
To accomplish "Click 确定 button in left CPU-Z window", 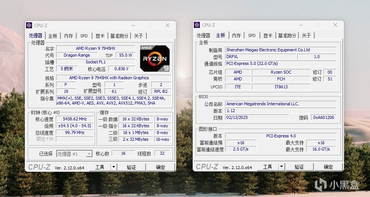I will [x=161, y=167].
